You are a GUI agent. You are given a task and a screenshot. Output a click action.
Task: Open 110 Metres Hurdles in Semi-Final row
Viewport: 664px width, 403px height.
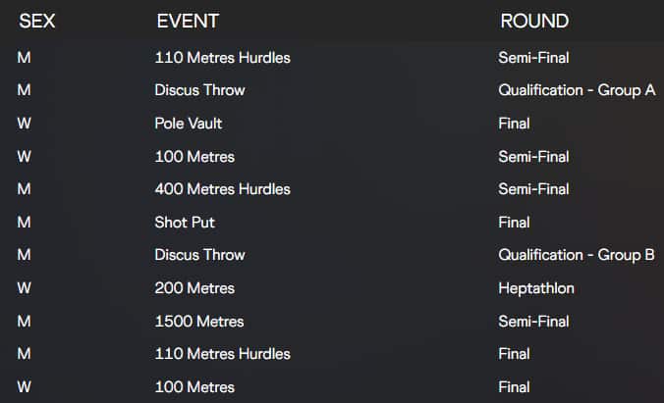point(222,58)
